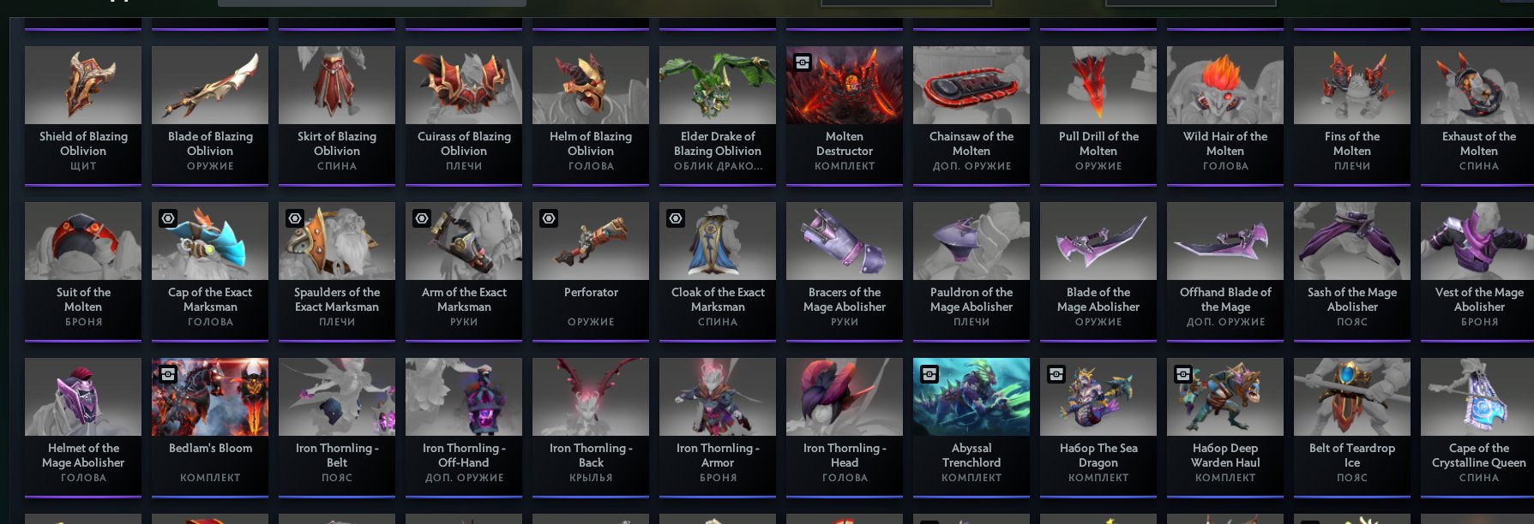The height and width of the screenshot is (524, 1534).
Task: Select the Shield of Blazing Oblivion item
Action: [83, 114]
